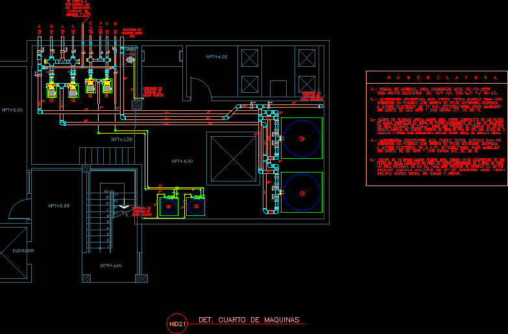Select the upper large blue filter tank circle

(x=302, y=138)
